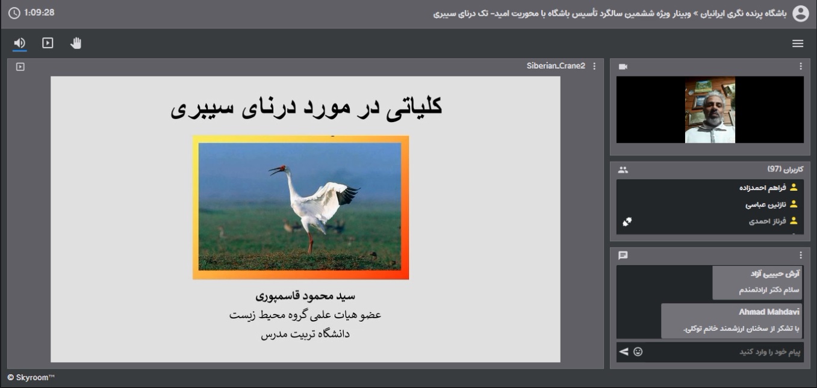Select the presenter's webcam video
Image resolution: width=817 pixels, height=388 pixels.
(710, 109)
